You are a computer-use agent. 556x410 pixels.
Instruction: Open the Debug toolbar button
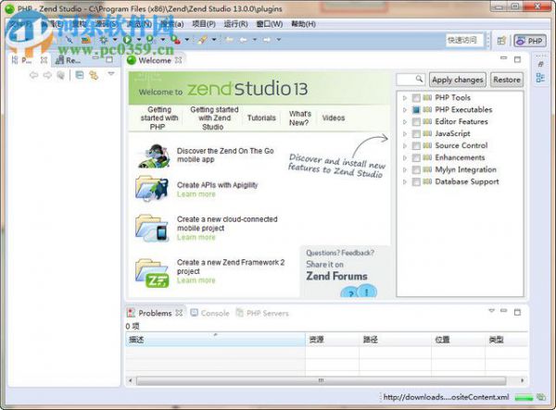click(104, 40)
